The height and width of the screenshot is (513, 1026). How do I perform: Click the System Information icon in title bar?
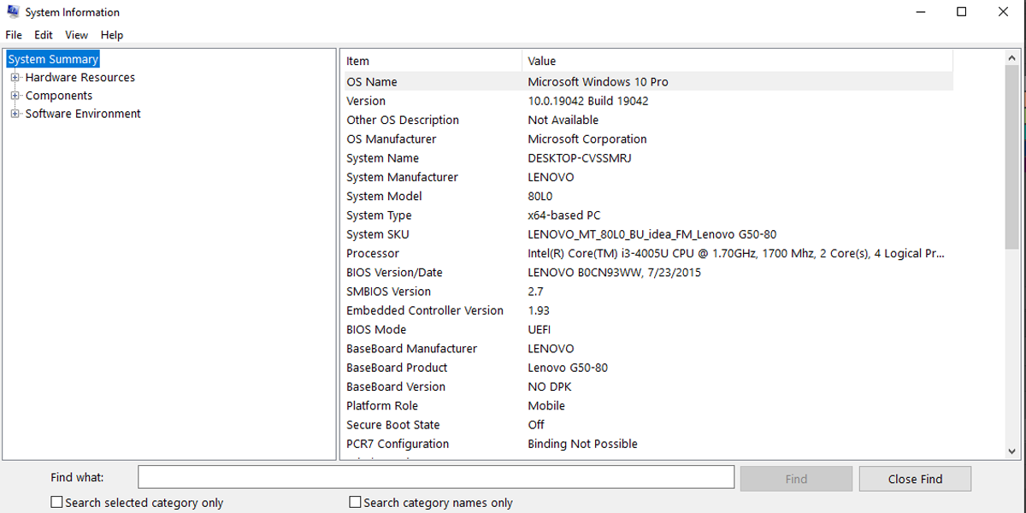pyautogui.click(x=11, y=11)
